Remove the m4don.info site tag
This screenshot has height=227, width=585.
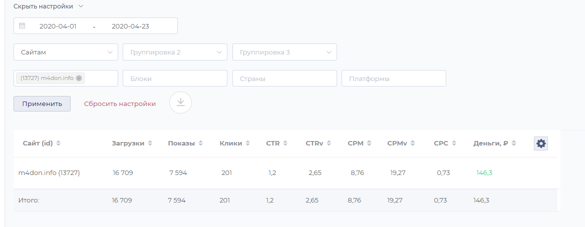click(x=79, y=78)
